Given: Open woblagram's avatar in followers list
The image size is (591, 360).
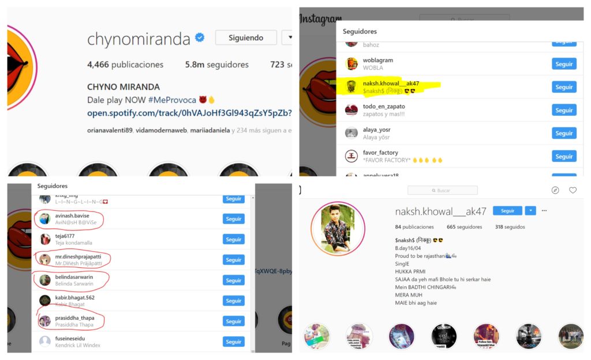Looking at the screenshot, I should click(x=351, y=64).
